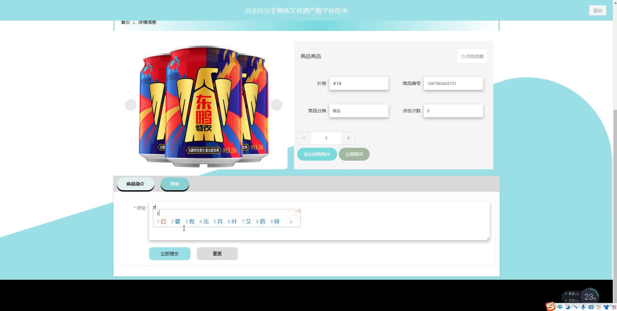Click the comment area's corner grip handle
Viewport: 617px width, 311px height.
pyautogui.click(x=488, y=238)
